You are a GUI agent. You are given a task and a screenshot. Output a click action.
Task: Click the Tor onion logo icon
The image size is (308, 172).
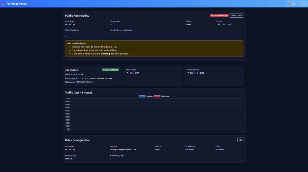point(3,3)
